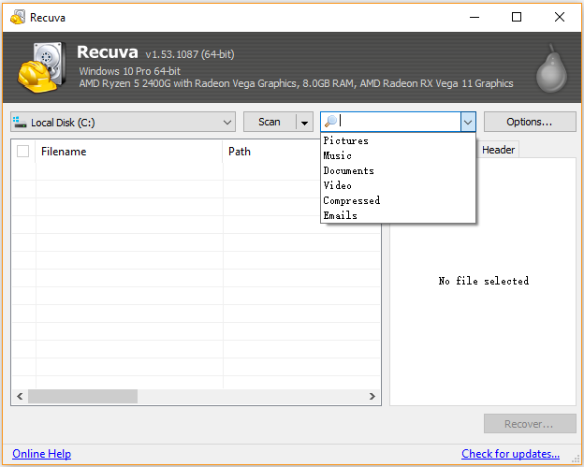The width and height of the screenshot is (584, 467).
Task: Click the scroll right arrow of file list
Action: coord(372,396)
